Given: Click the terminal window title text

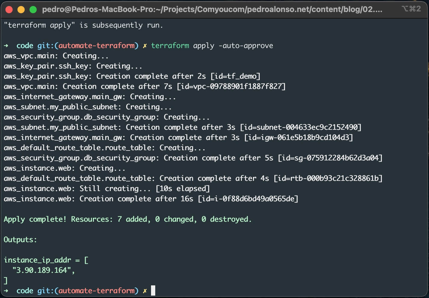Looking at the screenshot, I should [x=212, y=10].
